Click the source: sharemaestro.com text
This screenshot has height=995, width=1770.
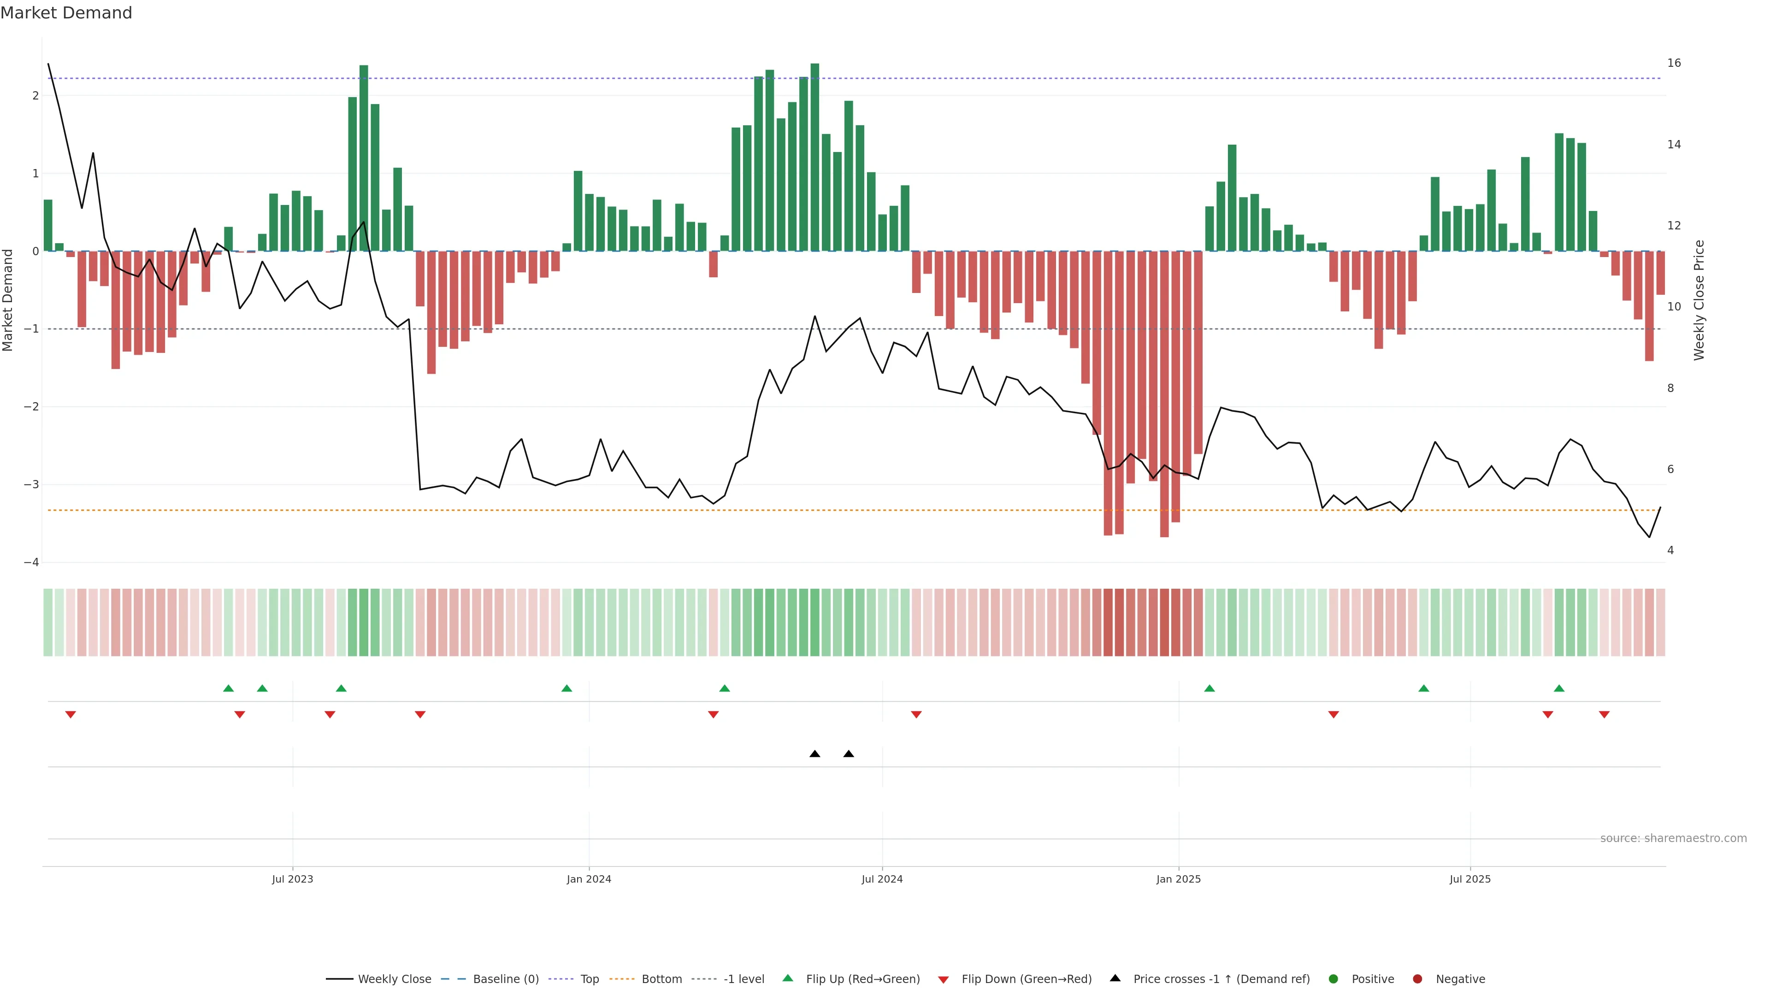click(x=1673, y=838)
